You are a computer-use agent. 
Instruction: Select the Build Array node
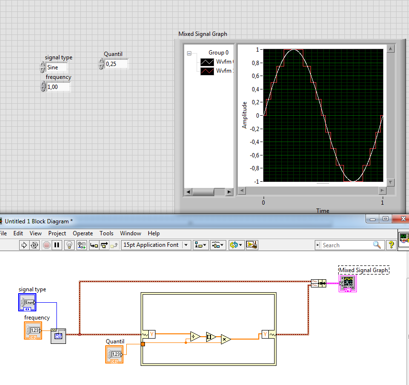pyautogui.click(x=319, y=283)
